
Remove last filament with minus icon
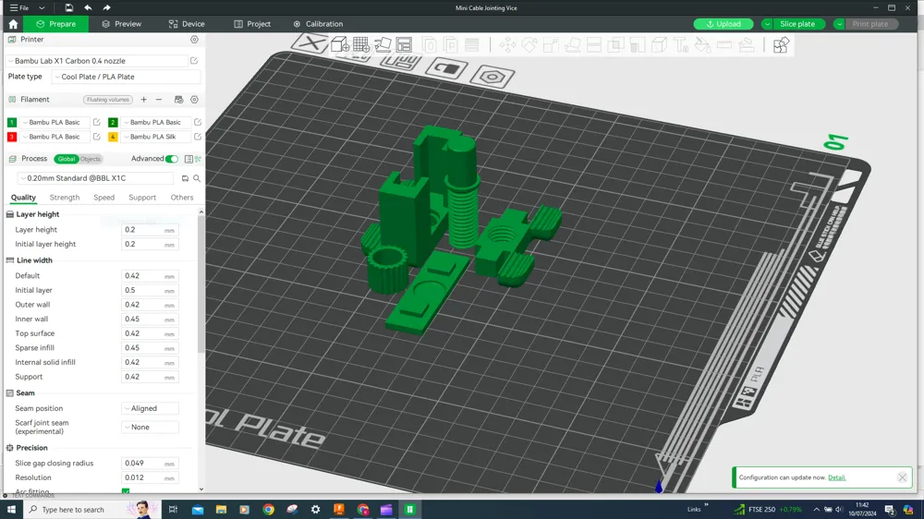pos(159,100)
